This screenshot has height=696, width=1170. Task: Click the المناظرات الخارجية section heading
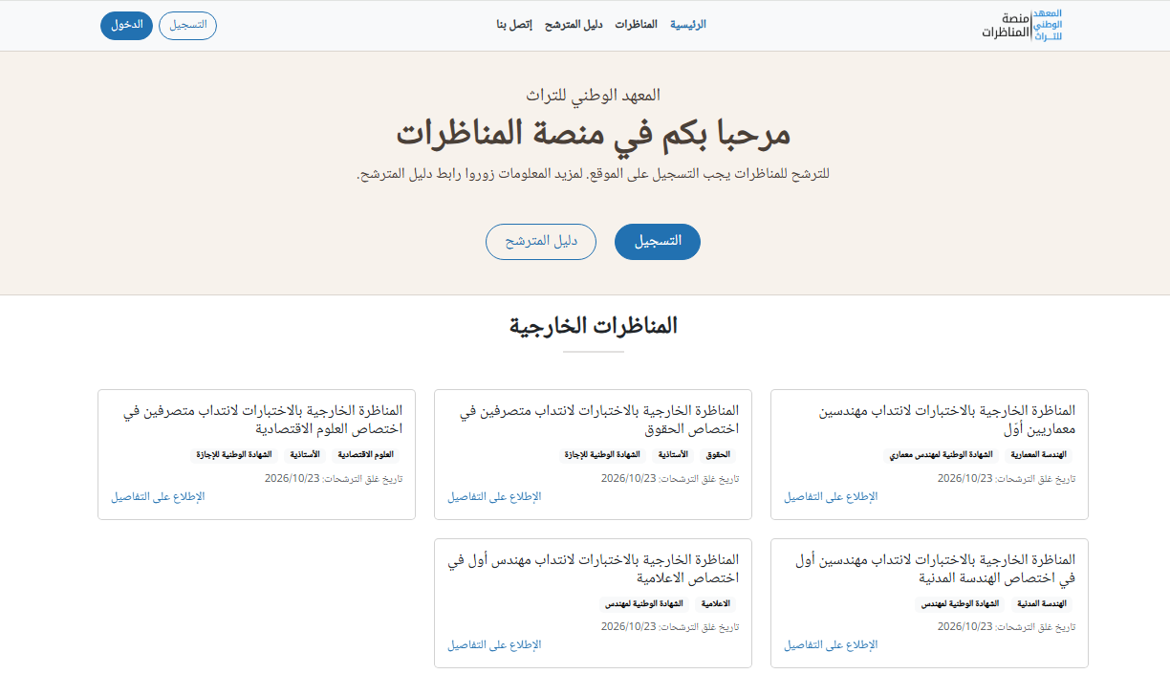pos(594,326)
